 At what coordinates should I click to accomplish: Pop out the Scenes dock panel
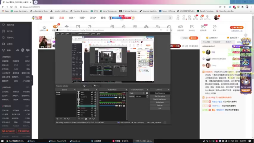pyautogui.click(x=75, y=90)
